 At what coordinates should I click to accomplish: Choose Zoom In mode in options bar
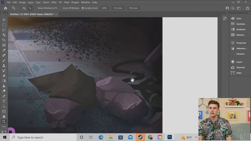tap(24, 8)
